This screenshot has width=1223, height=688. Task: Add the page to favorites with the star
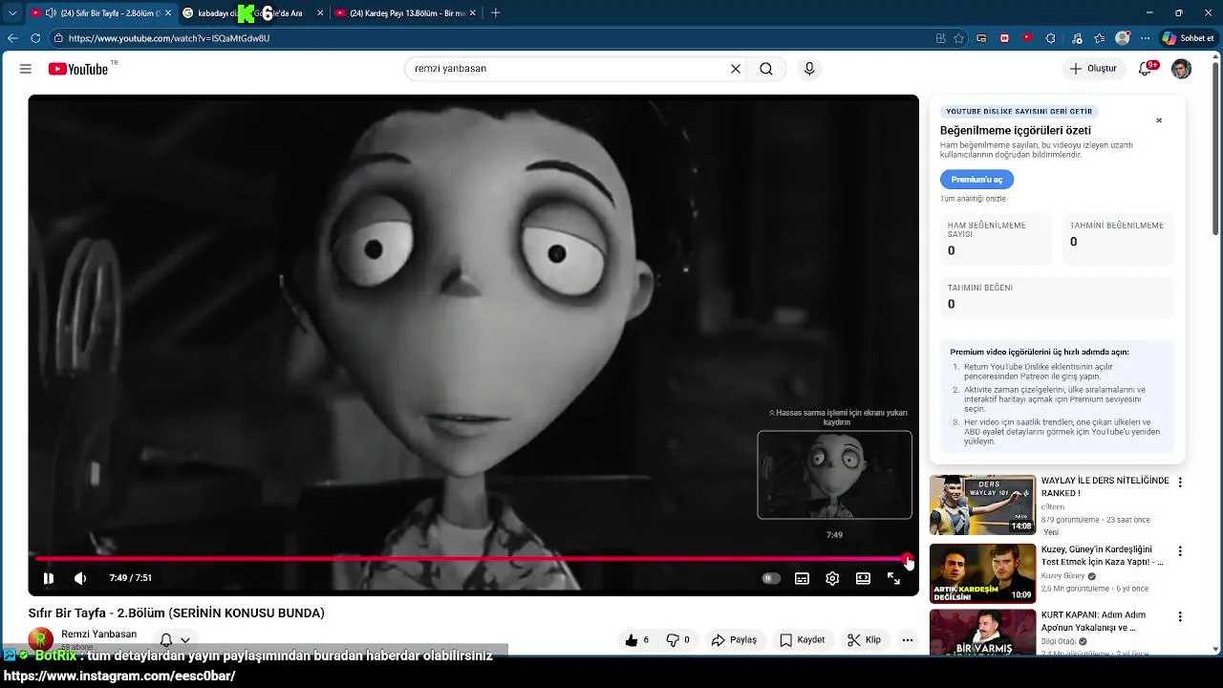tap(958, 38)
